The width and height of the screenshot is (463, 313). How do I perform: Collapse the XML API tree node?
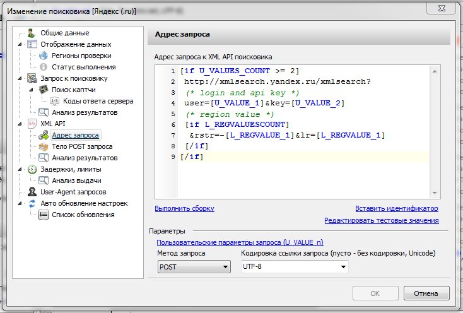coord(21,124)
